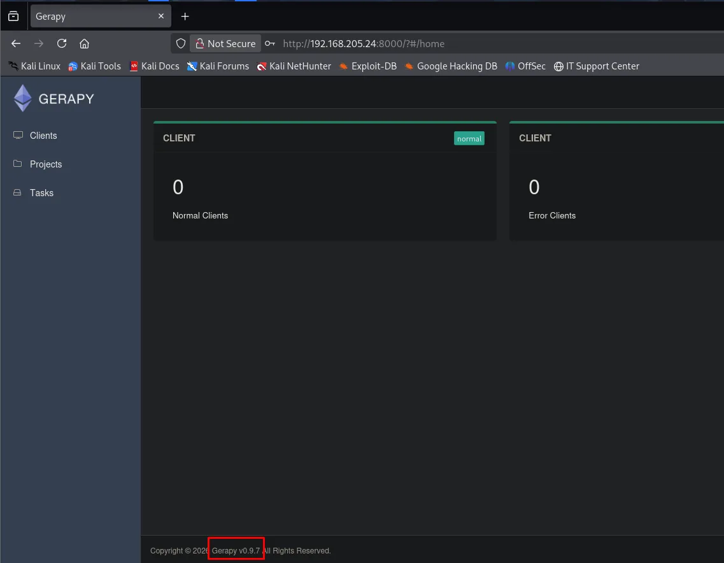
Task: Go back with browser back arrow
Action: [x=16, y=43]
